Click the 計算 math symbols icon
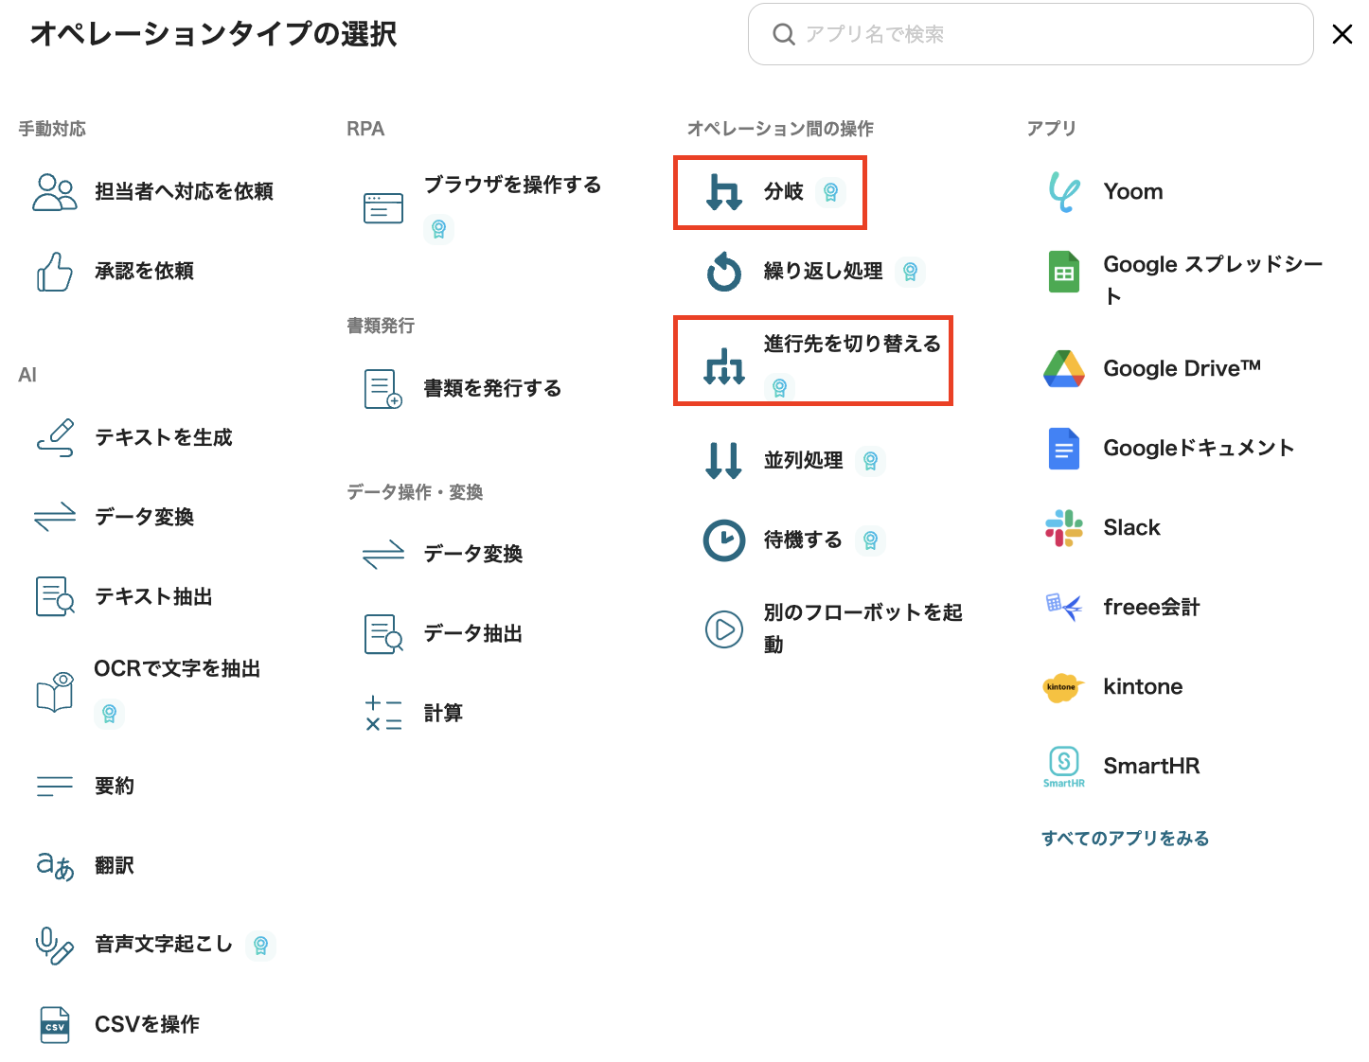Image resolution: width=1369 pixels, height=1062 pixels. pyautogui.click(x=383, y=714)
